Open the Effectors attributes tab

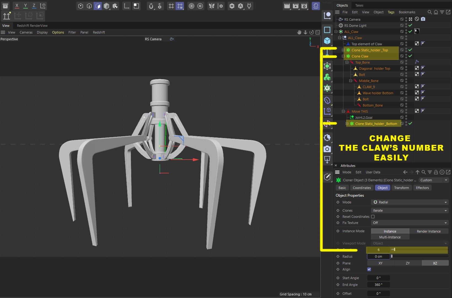click(x=422, y=188)
